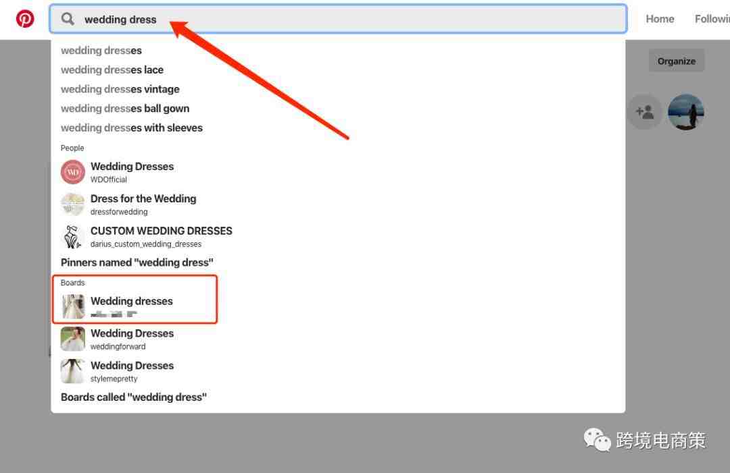Open weddingforward board thumbnail
The image size is (730, 473).
72,339
